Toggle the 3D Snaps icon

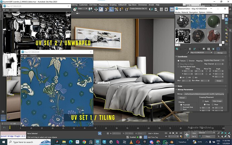(x=107, y=9)
